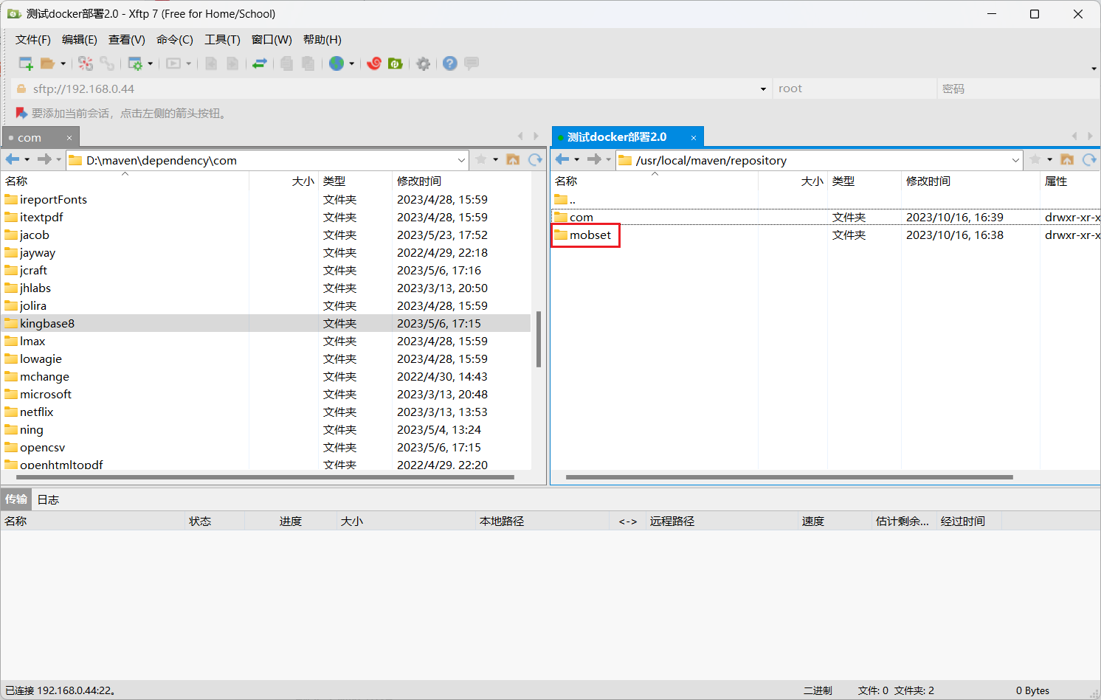Refresh the remote repository pane
The width and height of the screenshot is (1101, 700).
1089,159
